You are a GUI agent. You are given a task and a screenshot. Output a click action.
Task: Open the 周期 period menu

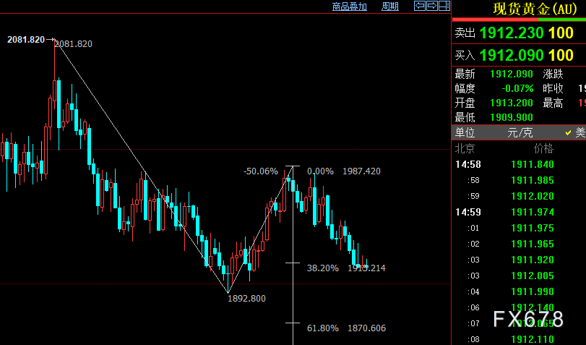click(x=389, y=7)
